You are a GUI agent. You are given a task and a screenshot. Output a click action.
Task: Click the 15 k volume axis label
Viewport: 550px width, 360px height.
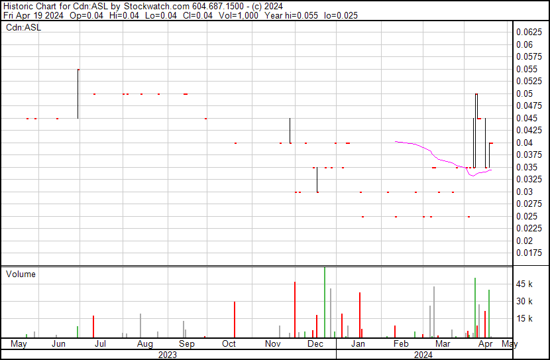point(524,318)
